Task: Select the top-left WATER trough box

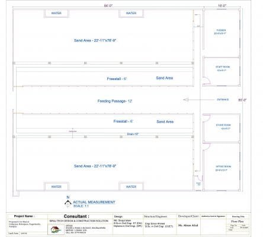Action: click(56, 13)
